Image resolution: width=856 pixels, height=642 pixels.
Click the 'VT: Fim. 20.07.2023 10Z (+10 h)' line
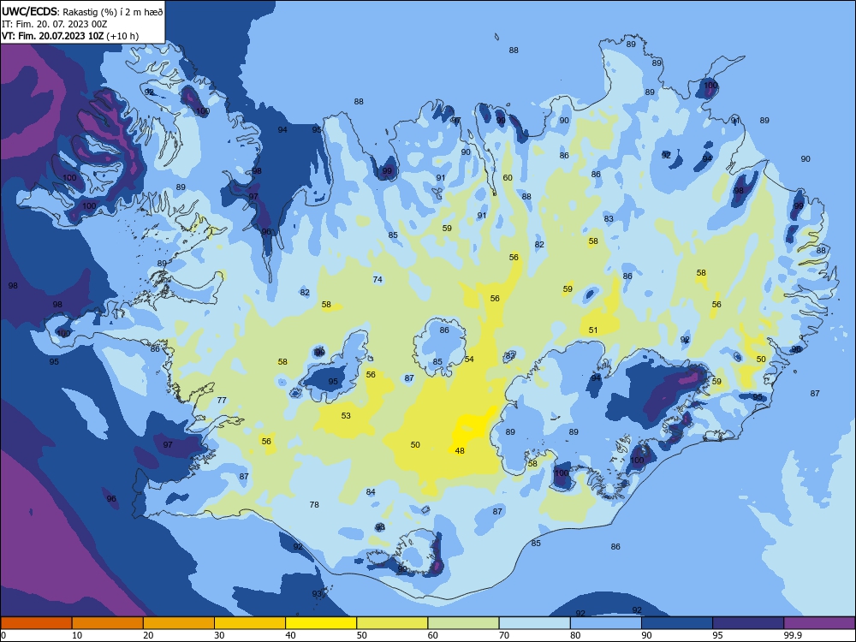point(70,36)
